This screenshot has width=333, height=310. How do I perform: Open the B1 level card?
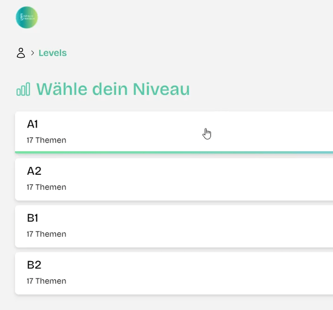[x=174, y=226]
